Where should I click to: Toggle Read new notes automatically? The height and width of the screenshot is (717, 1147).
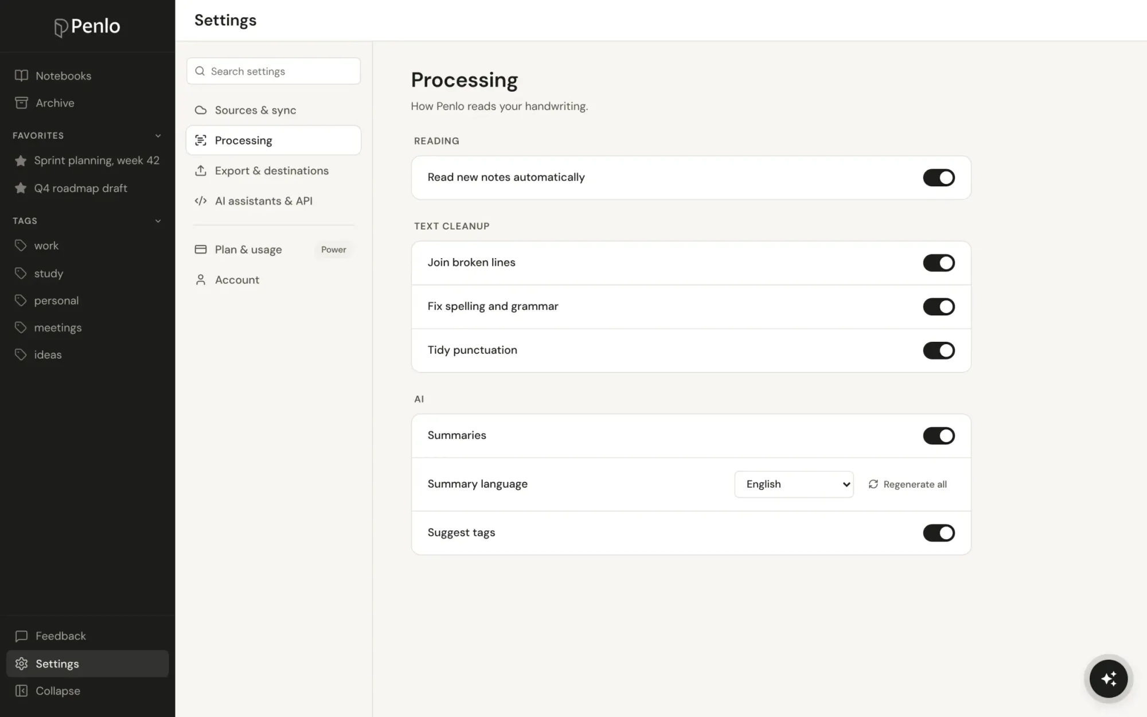[x=939, y=178]
